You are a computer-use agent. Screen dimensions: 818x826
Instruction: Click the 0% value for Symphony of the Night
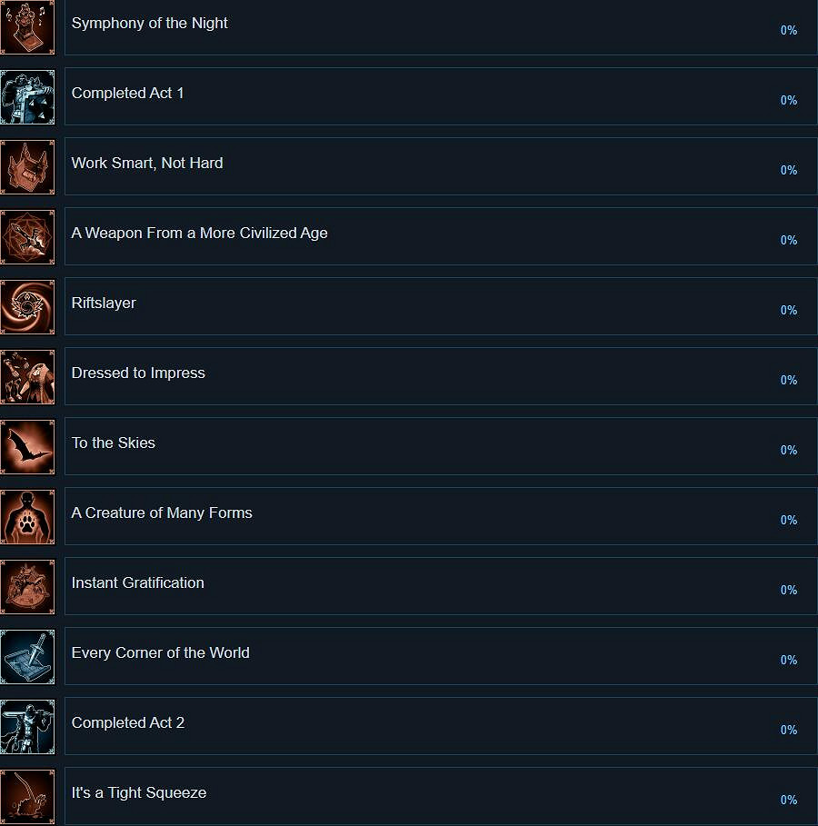tap(788, 30)
